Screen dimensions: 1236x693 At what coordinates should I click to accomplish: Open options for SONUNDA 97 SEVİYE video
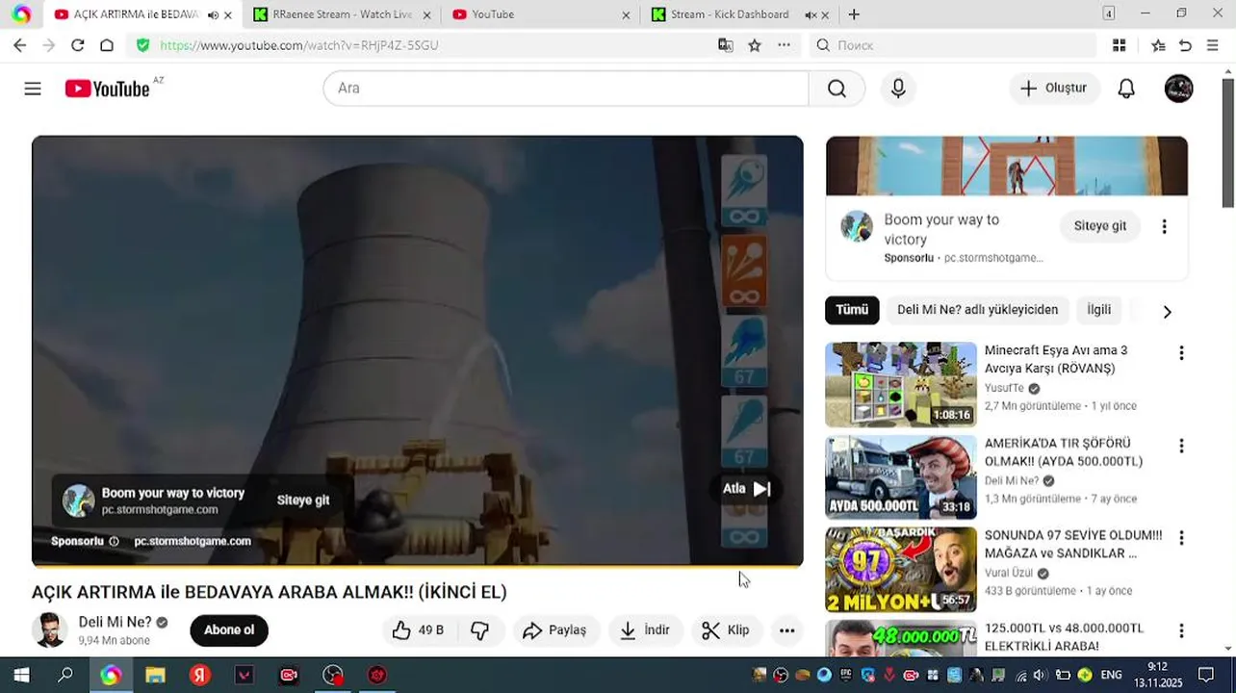(1181, 538)
